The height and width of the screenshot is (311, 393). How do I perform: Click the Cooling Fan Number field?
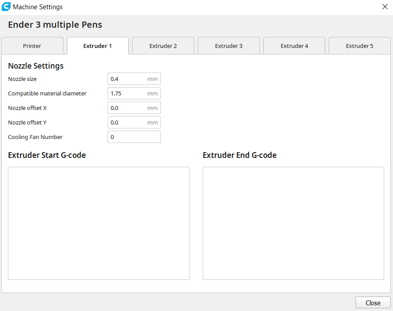point(134,137)
